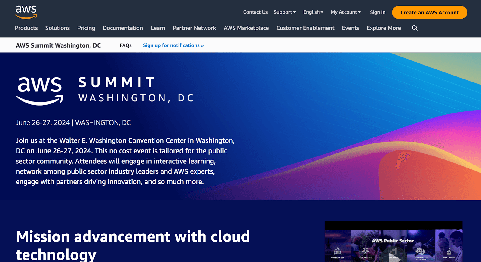This screenshot has height=262, width=481.
Task: Open the Products menu
Action: click(26, 28)
